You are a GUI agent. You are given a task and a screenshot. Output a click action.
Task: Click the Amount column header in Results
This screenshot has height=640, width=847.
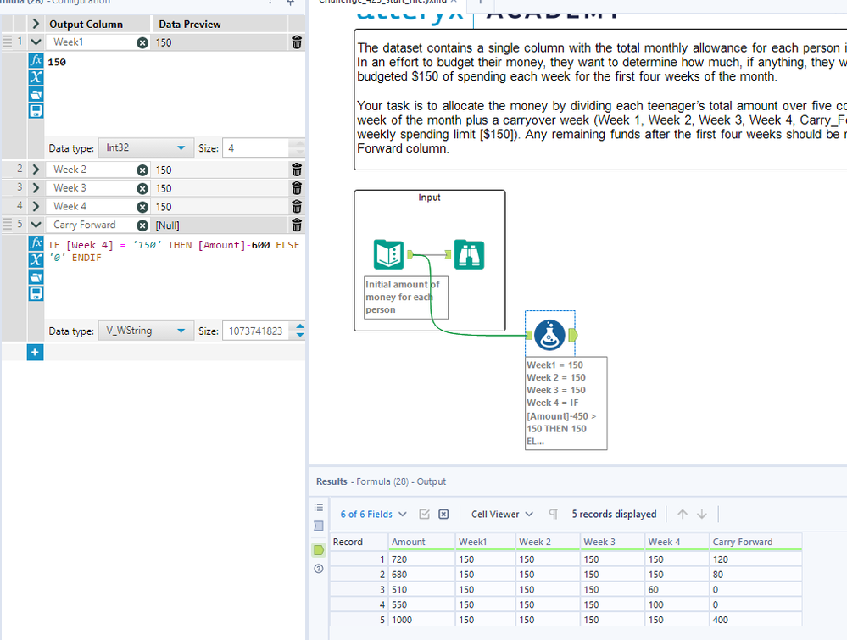click(x=422, y=542)
